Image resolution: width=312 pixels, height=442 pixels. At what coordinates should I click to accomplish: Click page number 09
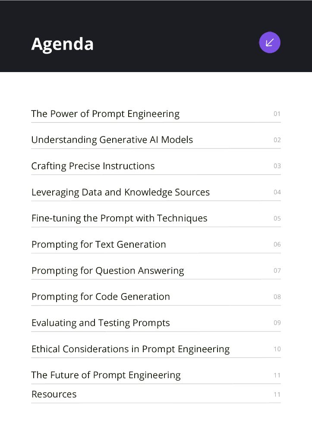(x=277, y=323)
